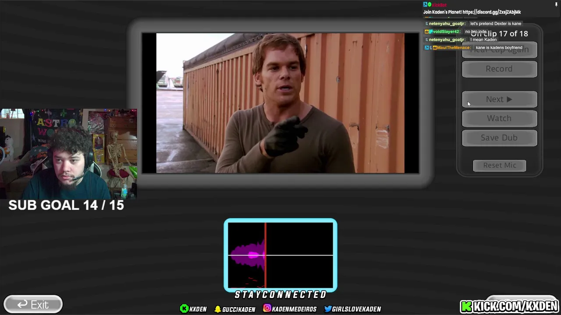Screen dimensions: 561x315
Task: Click chat message 'I mean Kaden'
Action: coord(483,40)
